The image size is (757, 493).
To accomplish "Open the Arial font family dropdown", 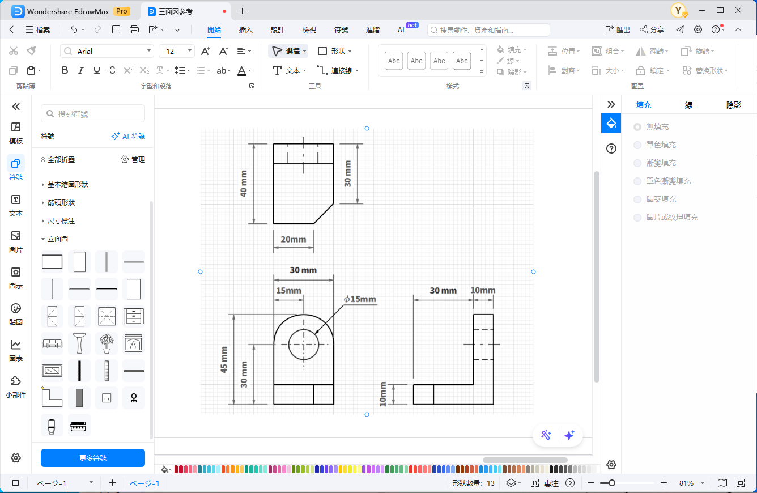I will [107, 52].
